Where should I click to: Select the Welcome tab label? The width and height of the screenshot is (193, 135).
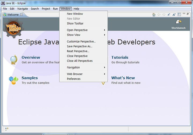(13, 14)
